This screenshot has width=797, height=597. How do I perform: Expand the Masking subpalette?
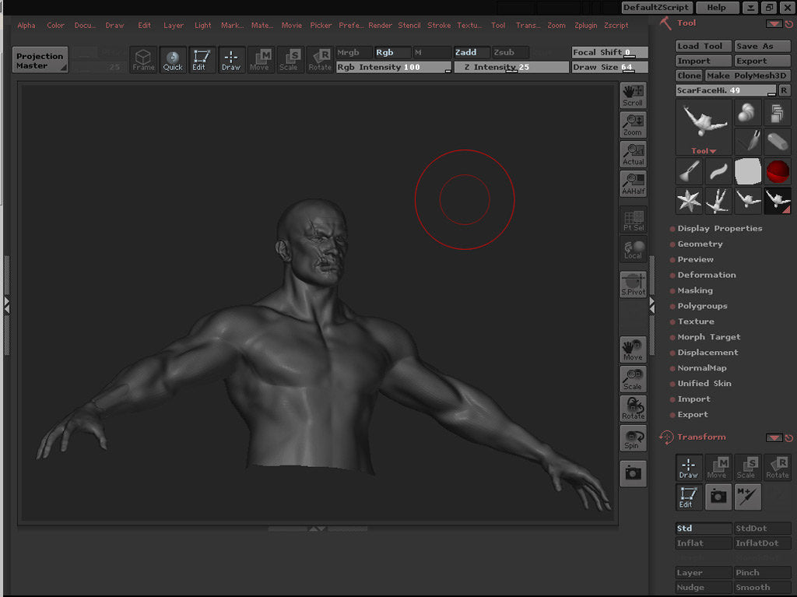coord(695,291)
